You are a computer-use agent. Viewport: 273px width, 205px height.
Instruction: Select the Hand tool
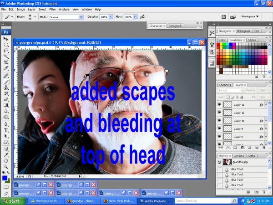coord(6,161)
